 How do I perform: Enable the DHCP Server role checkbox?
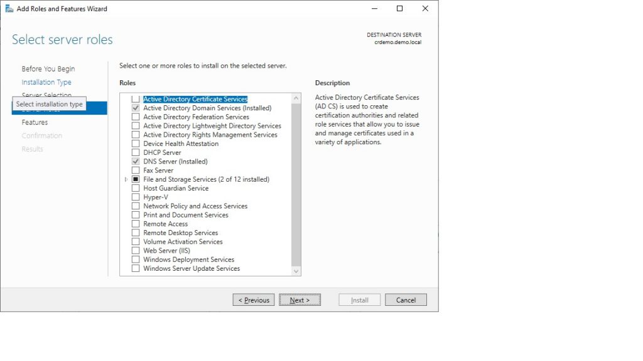[136, 153]
